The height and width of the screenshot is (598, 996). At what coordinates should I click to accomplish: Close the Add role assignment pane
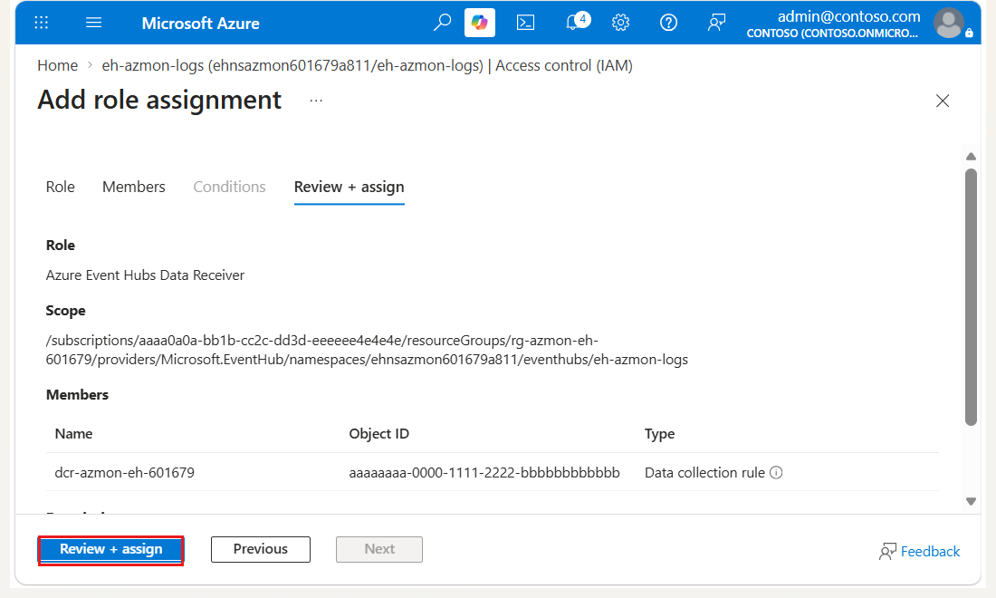click(943, 101)
